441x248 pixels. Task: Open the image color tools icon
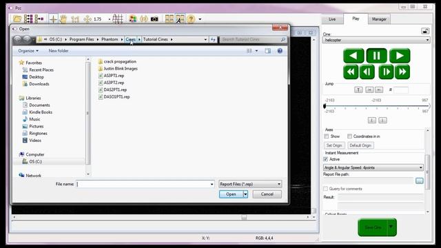[133, 19]
